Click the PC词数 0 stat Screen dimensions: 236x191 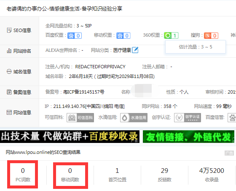click(23, 175)
